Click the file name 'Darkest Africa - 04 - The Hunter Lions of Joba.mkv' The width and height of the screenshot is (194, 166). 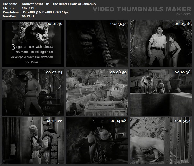click(x=59, y=4)
